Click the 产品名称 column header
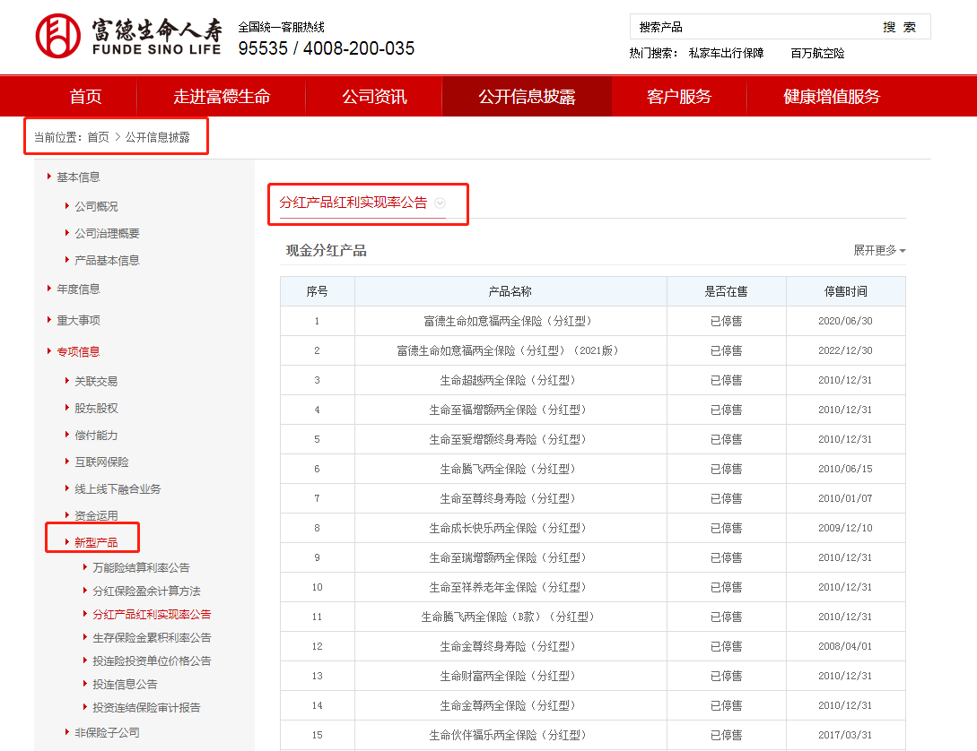 [510, 291]
